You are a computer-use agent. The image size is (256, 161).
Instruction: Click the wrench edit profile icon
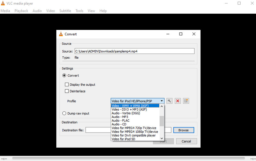tap(169, 101)
